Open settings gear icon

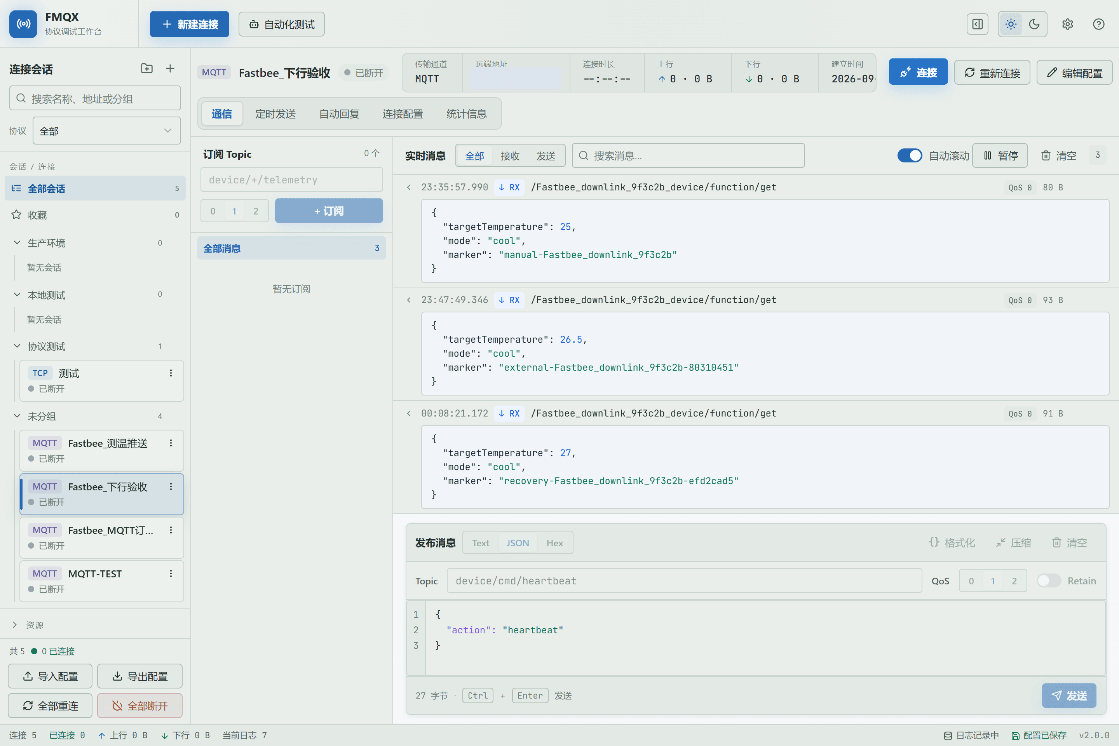click(1067, 24)
